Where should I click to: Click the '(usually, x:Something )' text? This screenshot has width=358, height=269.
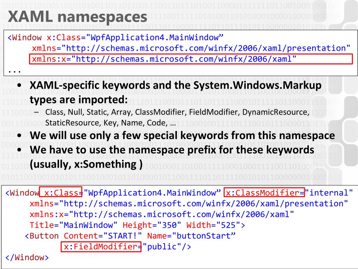(x=86, y=165)
